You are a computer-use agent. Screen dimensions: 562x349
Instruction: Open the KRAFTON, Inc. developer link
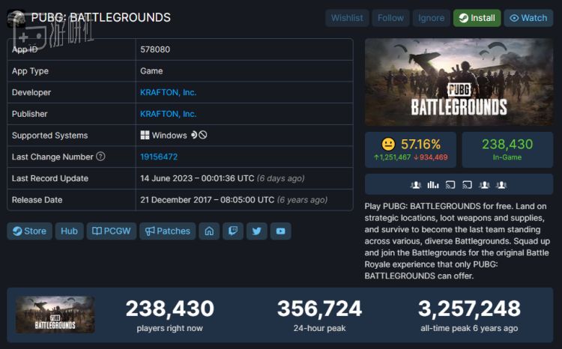168,92
